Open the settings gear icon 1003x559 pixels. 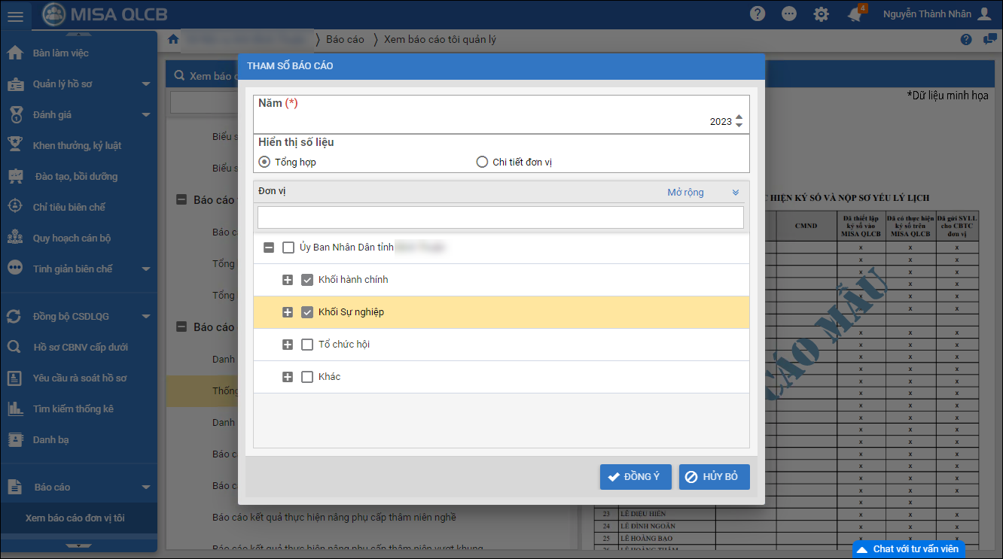pos(821,14)
